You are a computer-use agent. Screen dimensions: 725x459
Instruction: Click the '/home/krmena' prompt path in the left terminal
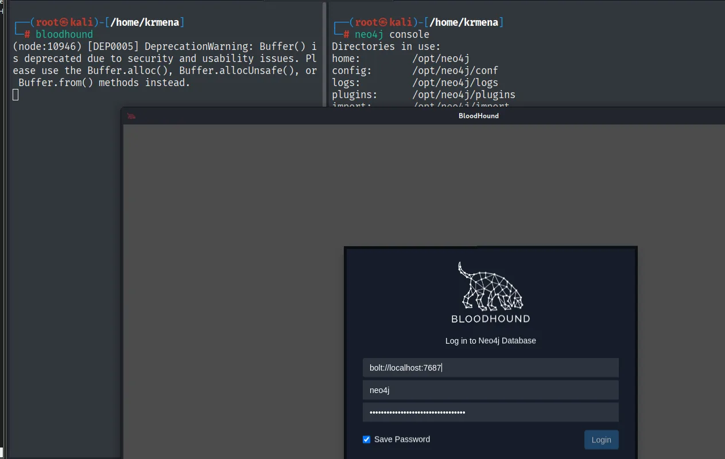coord(145,22)
